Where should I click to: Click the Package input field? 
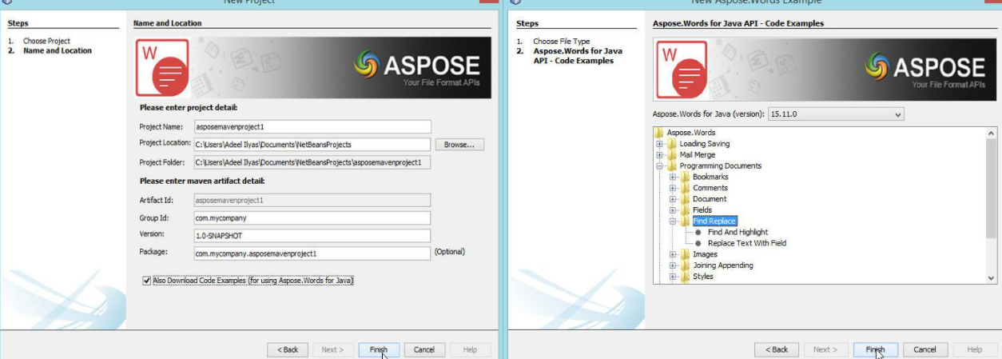(312, 253)
